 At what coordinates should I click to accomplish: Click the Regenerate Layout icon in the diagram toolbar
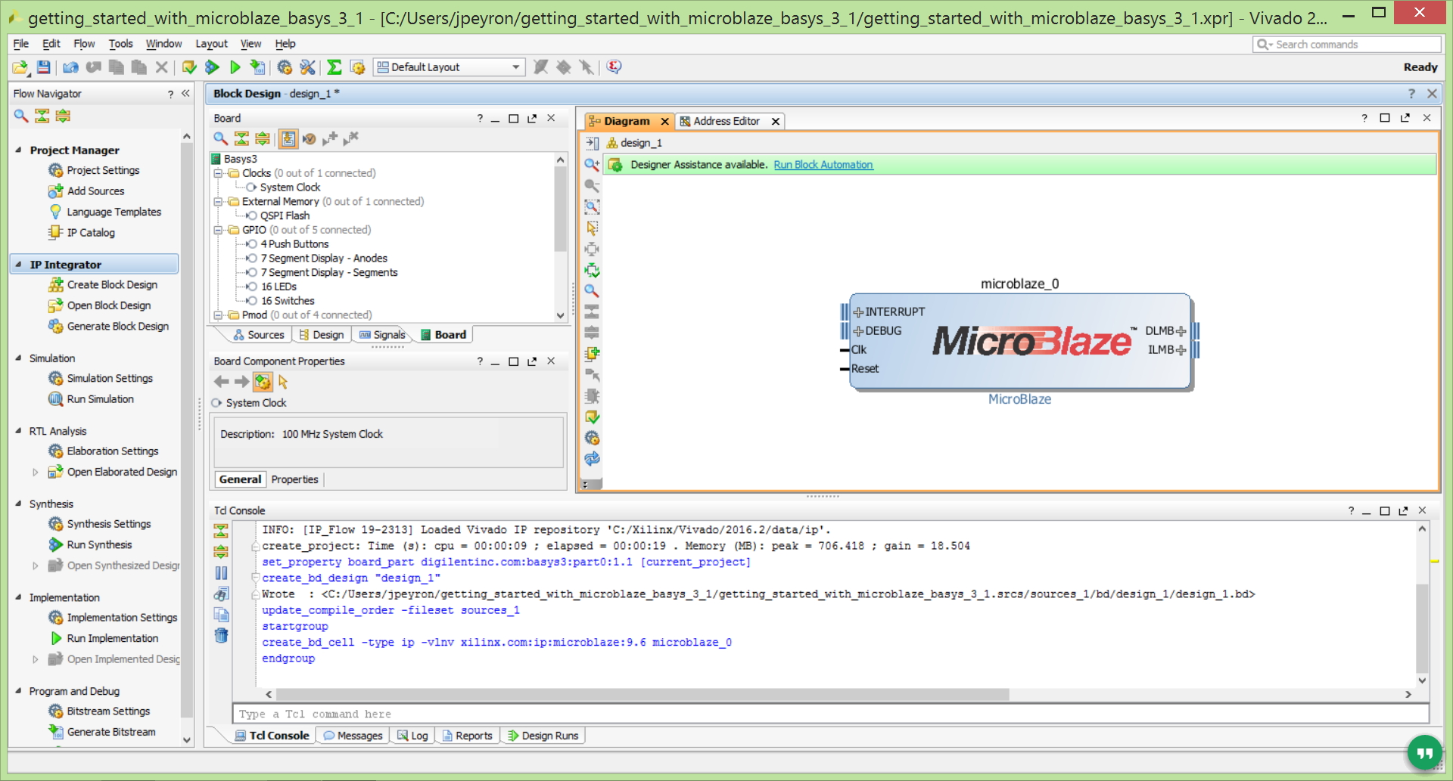pos(592,459)
